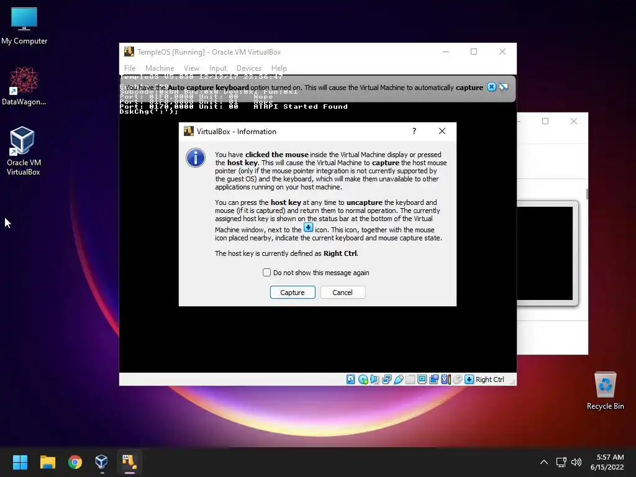Open File Explorer from the taskbar

47,462
